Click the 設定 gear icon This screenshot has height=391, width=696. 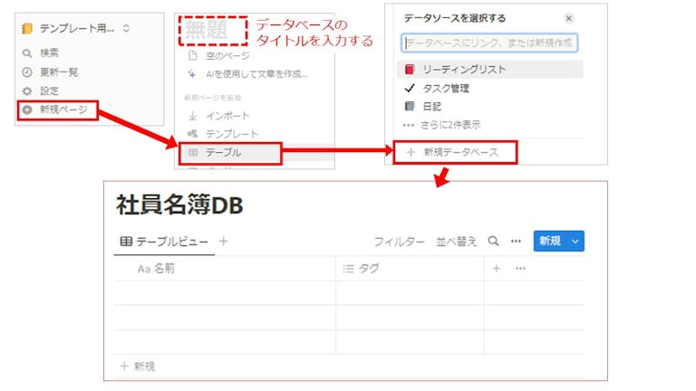(x=27, y=91)
